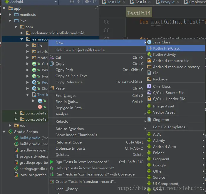Click the TestUtli breadcrumb in editor
This screenshot has width=206, height=194.
click(139, 13)
